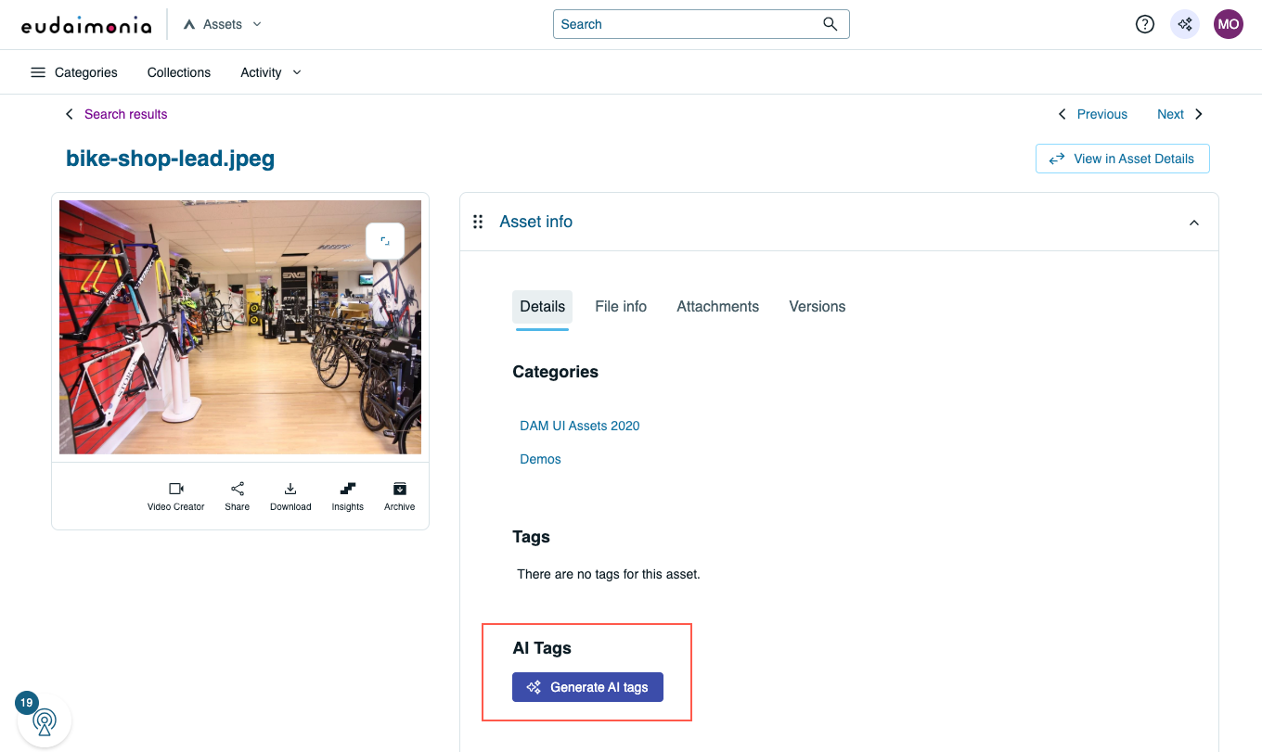Open Collections in the navigation bar
The image size is (1262, 752).
pos(179,72)
